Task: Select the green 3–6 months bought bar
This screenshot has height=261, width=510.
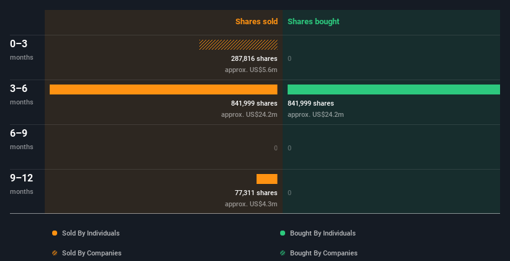Action: [x=393, y=89]
